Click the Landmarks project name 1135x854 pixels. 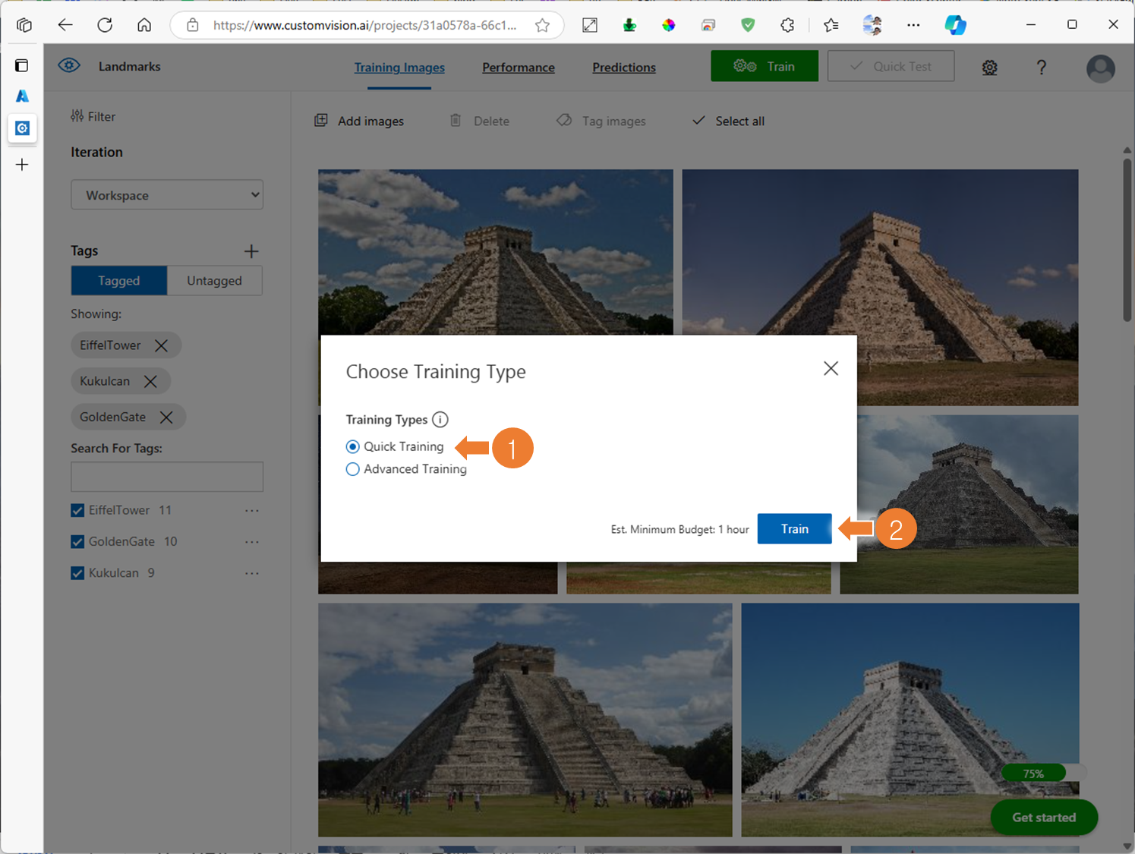(129, 66)
